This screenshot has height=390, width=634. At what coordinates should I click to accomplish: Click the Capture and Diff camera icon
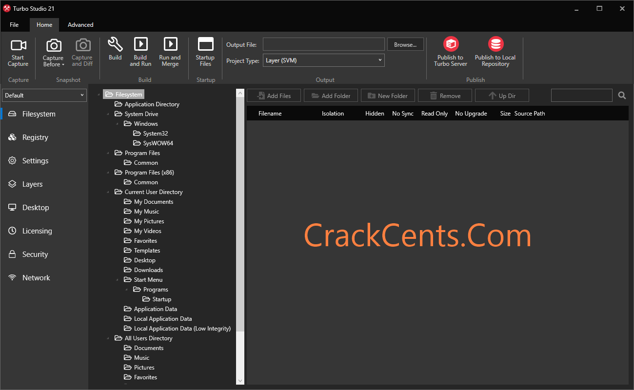coord(82,46)
